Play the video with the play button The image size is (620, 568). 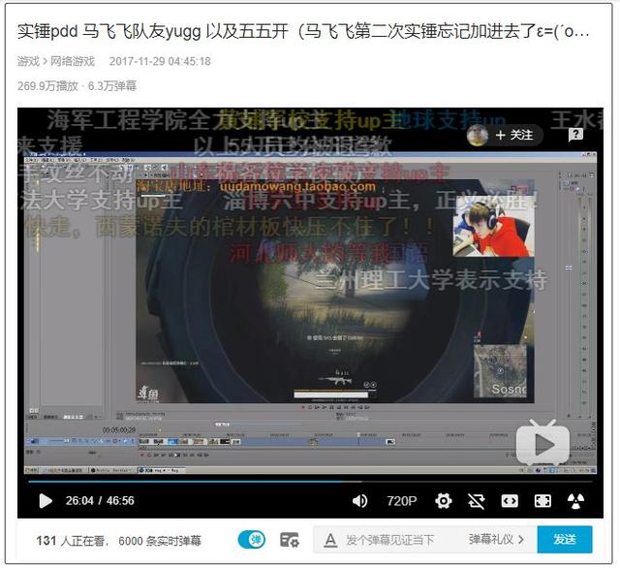pyautogui.click(x=46, y=501)
